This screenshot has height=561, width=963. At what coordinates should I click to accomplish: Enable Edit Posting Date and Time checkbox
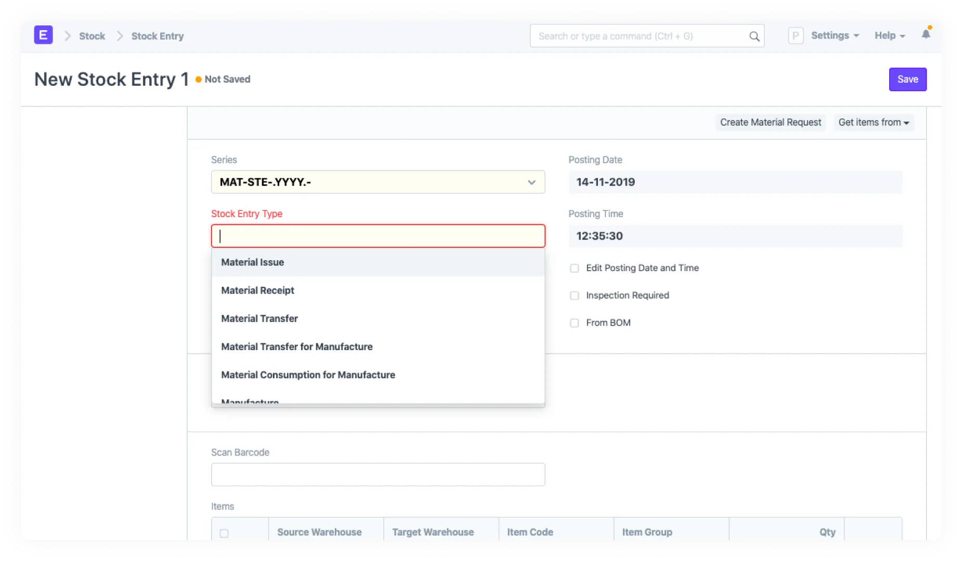pos(574,269)
